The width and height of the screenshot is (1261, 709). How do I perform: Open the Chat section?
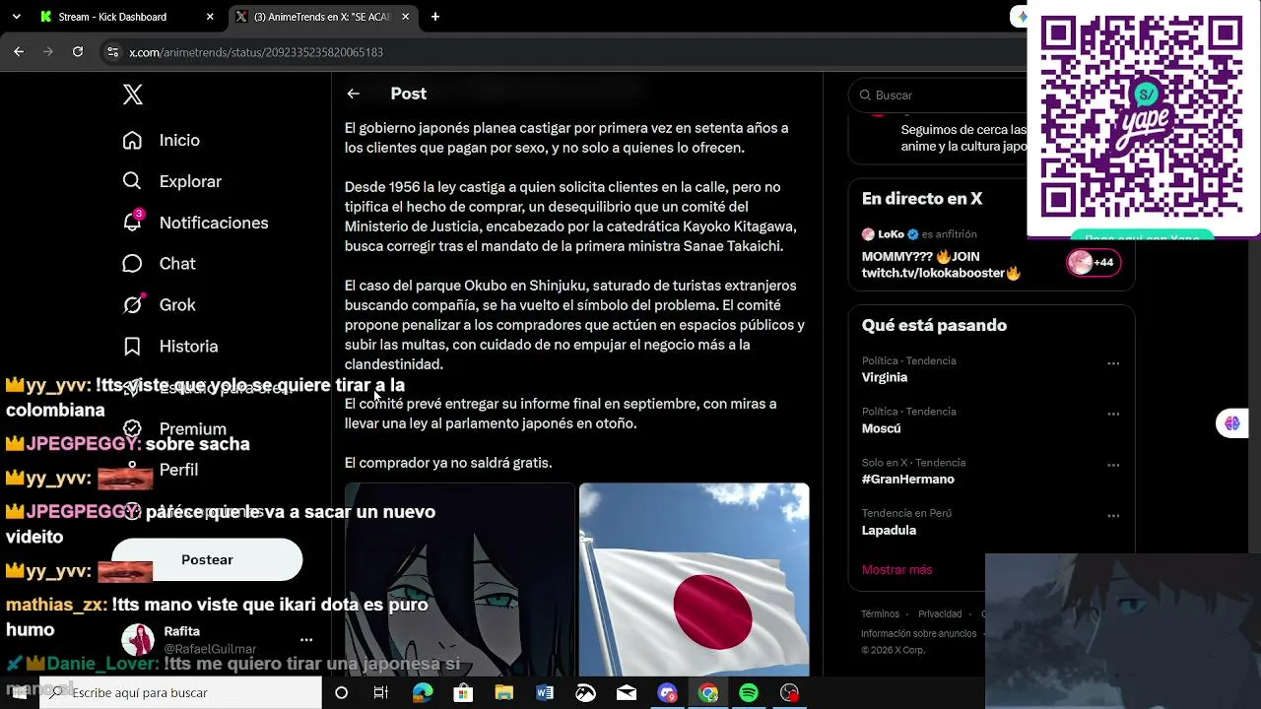click(x=159, y=264)
